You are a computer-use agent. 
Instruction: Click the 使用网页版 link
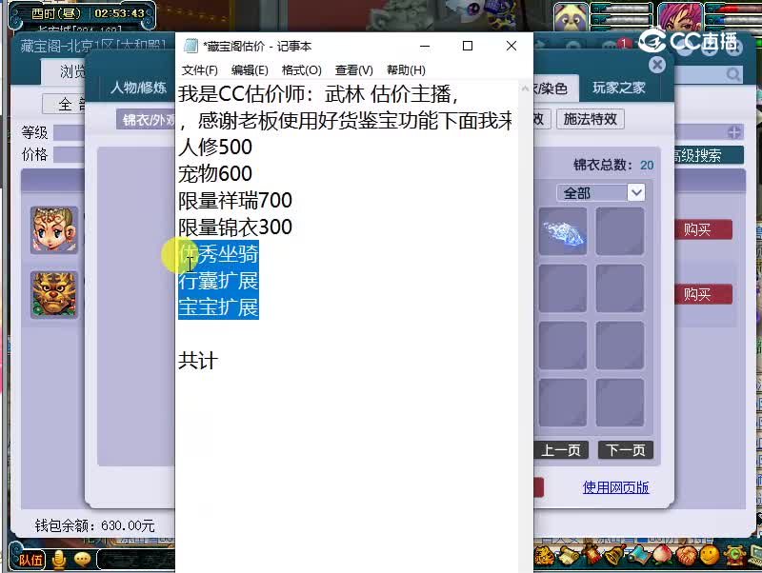(615, 487)
